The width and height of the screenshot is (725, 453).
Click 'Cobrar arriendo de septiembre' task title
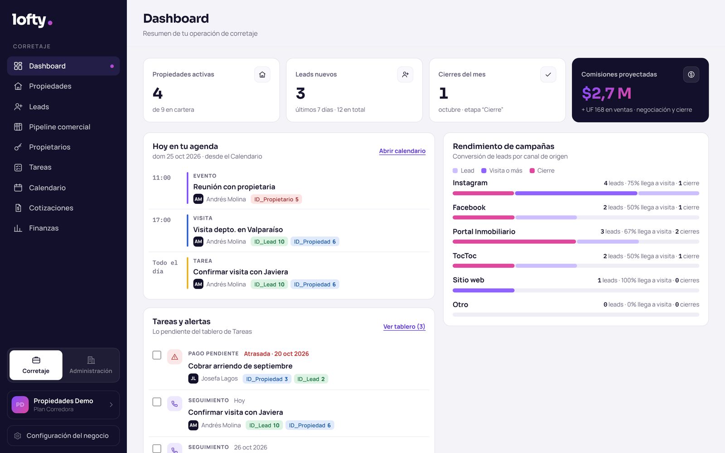(240, 366)
